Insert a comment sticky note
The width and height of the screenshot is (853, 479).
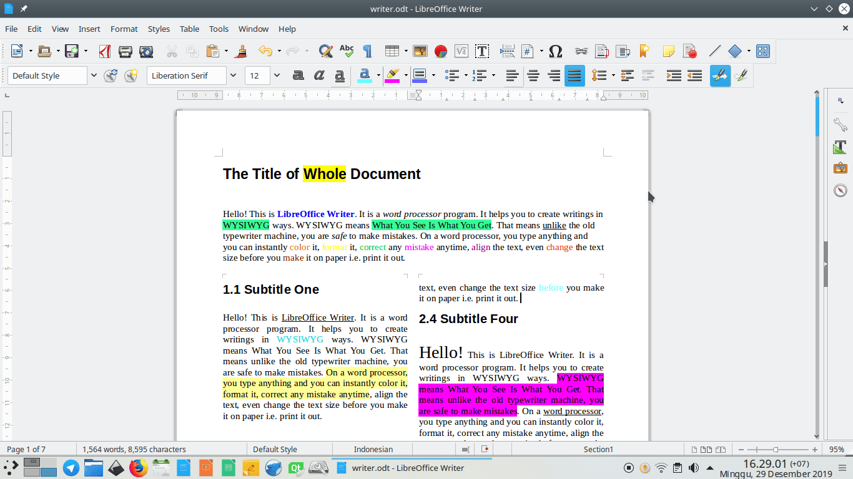pyautogui.click(x=668, y=51)
